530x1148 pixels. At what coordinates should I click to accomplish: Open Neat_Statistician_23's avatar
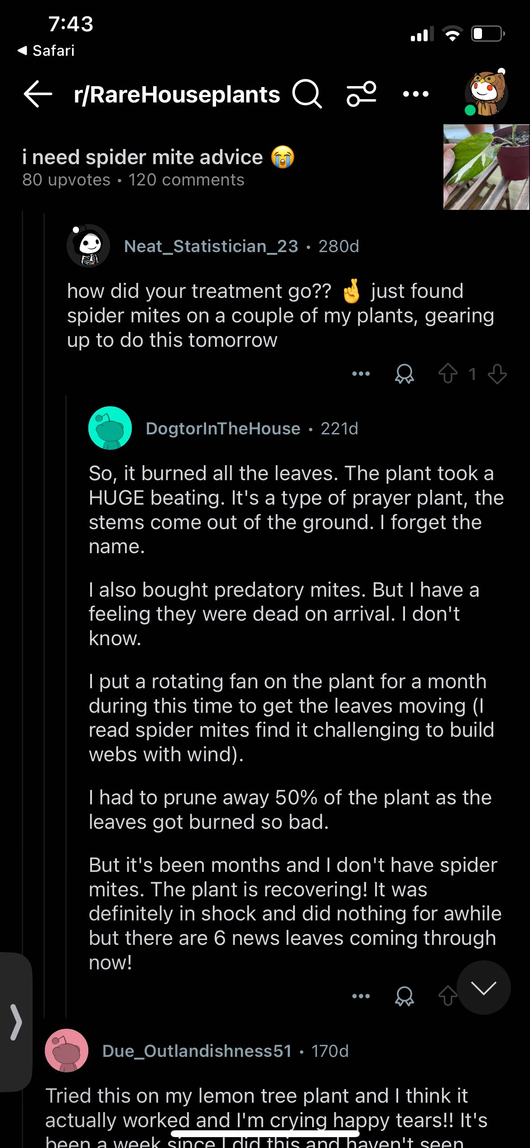pos(89,246)
